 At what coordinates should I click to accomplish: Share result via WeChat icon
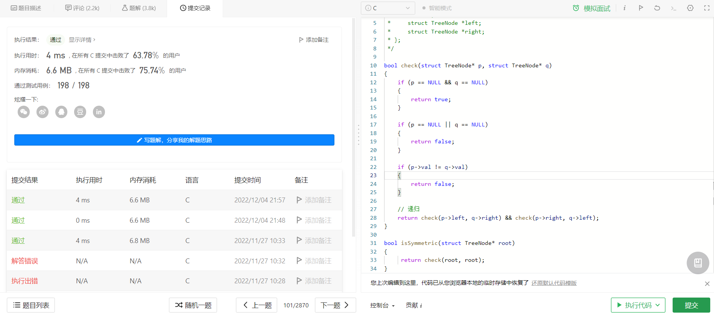click(24, 112)
